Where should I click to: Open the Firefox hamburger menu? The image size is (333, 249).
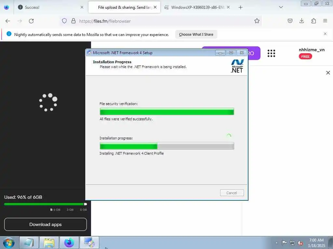click(325, 21)
